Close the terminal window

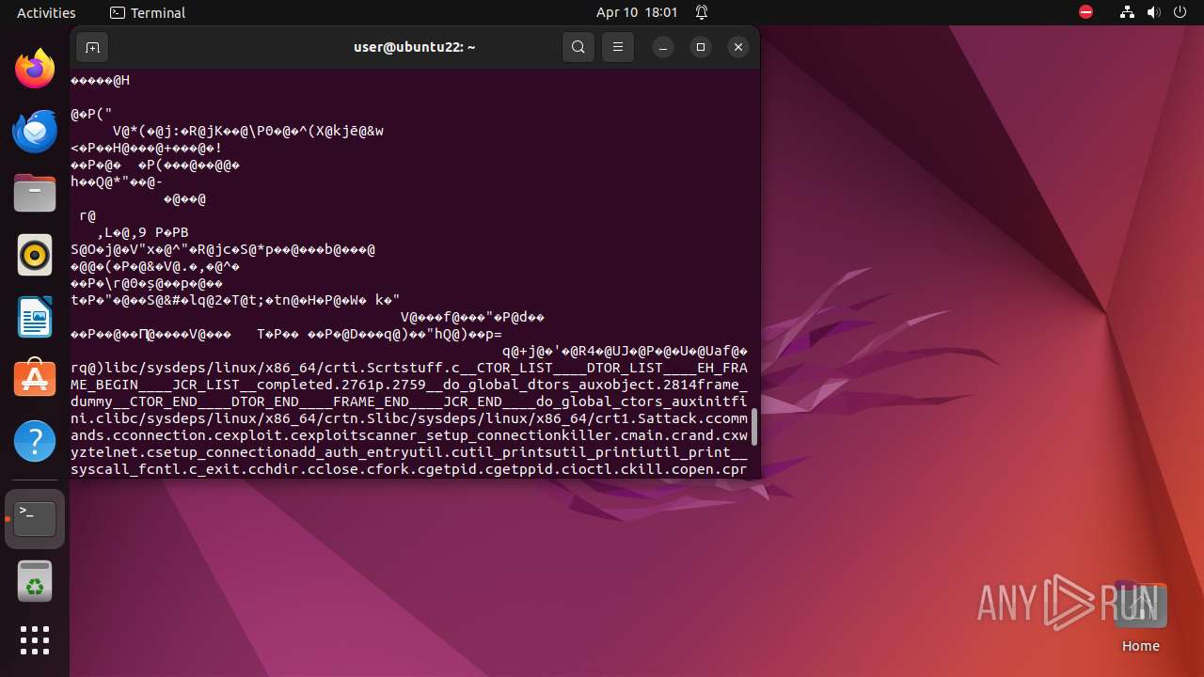738,47
